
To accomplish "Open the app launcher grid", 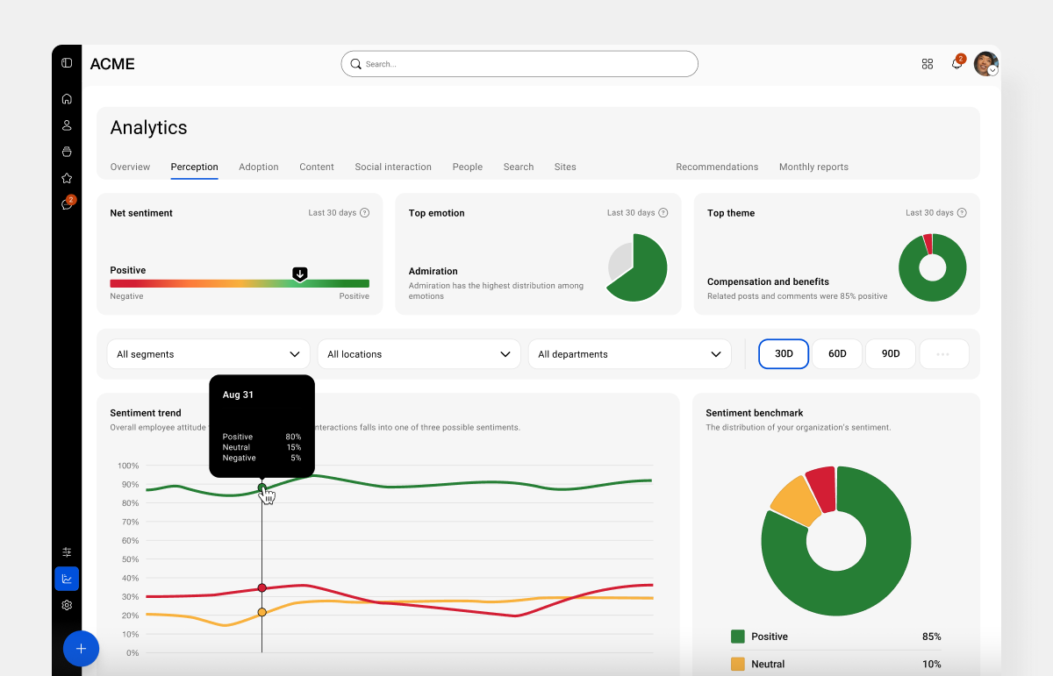I will pos(928,64).
